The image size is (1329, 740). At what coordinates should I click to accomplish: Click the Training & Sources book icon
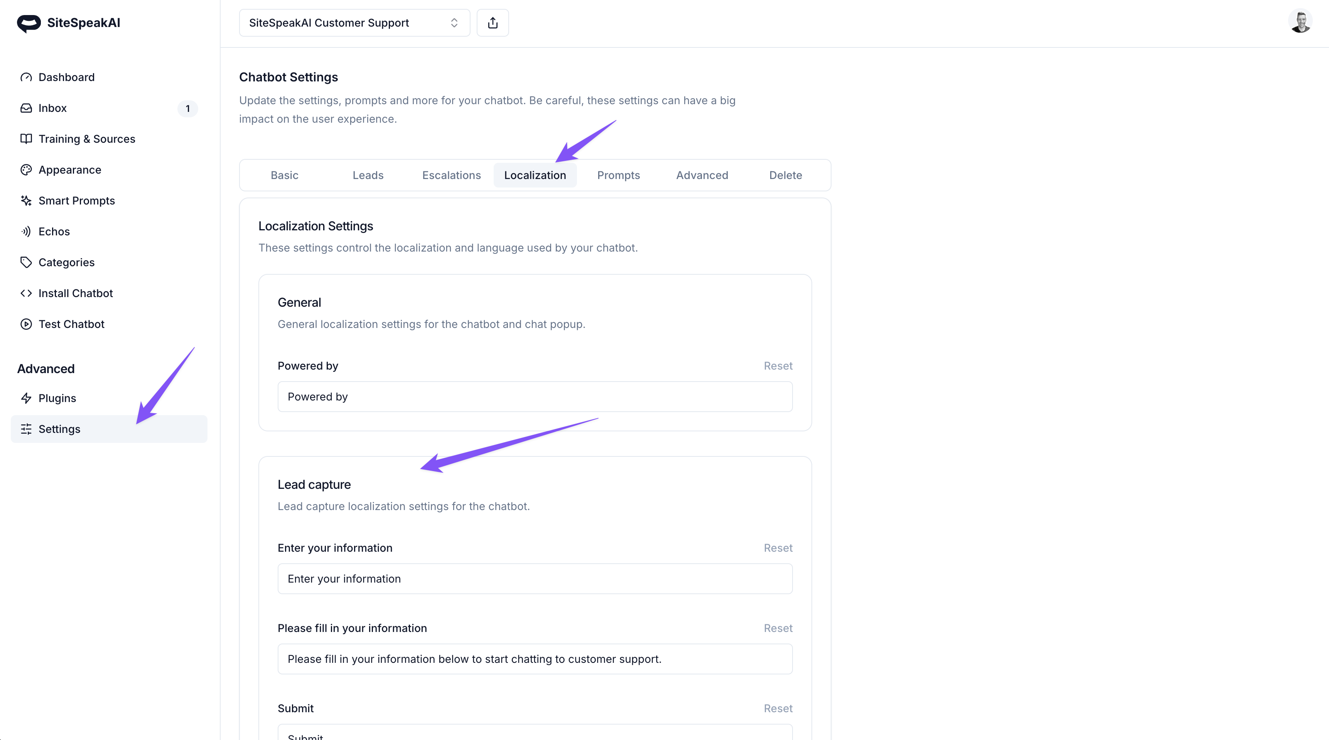(26, 139)
